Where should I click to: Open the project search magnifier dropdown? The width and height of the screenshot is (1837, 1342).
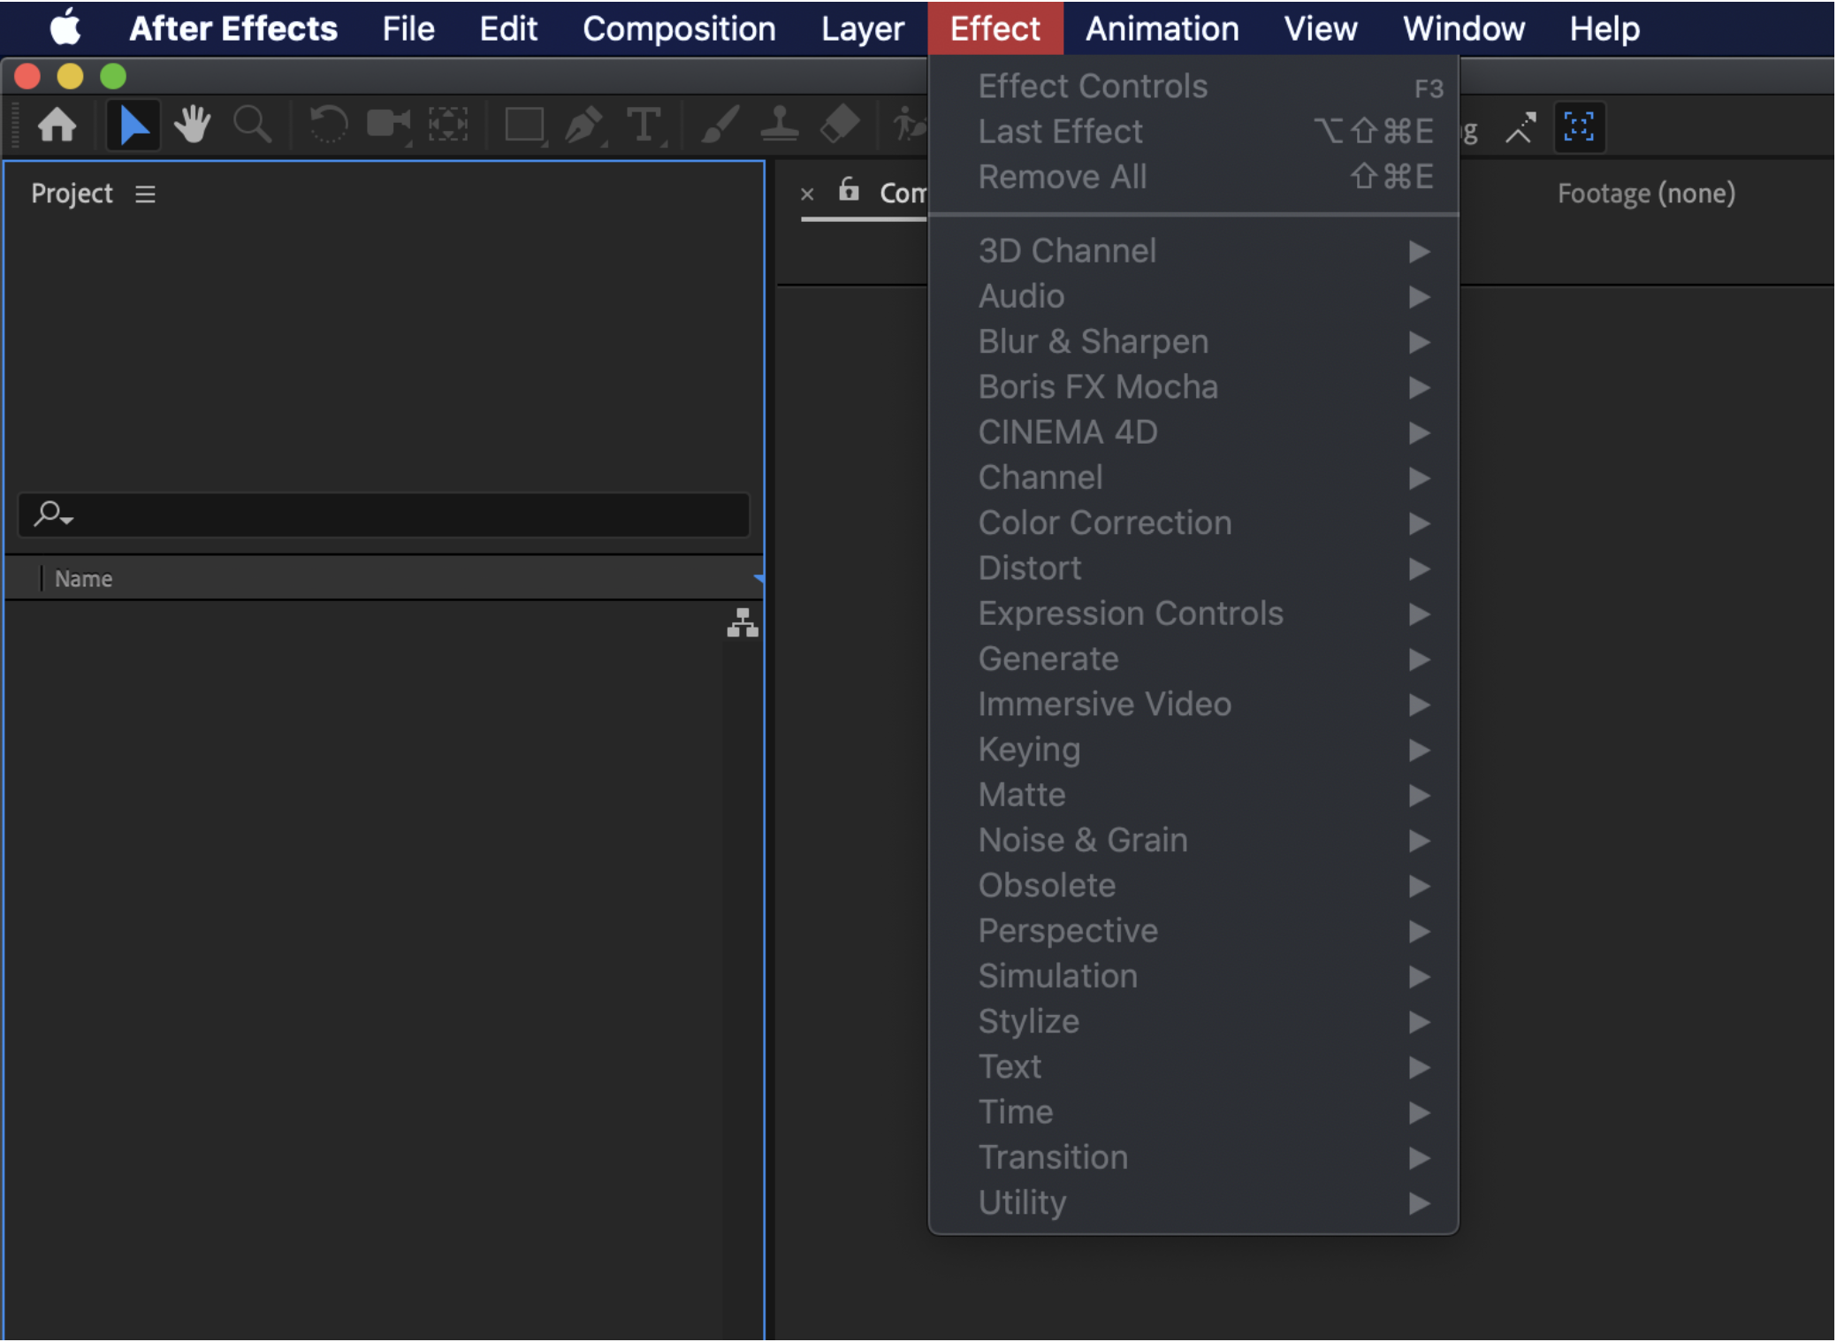[53, 514]
